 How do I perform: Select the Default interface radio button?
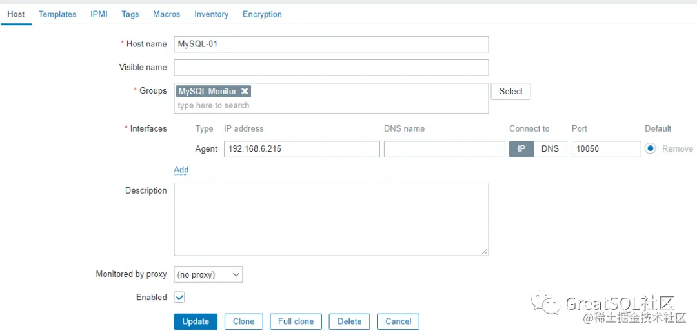click(x=651, y=149)
